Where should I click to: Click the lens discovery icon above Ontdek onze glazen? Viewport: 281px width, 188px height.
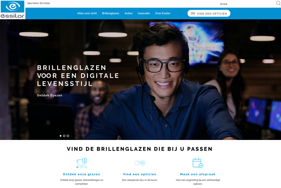coord(82,163)
